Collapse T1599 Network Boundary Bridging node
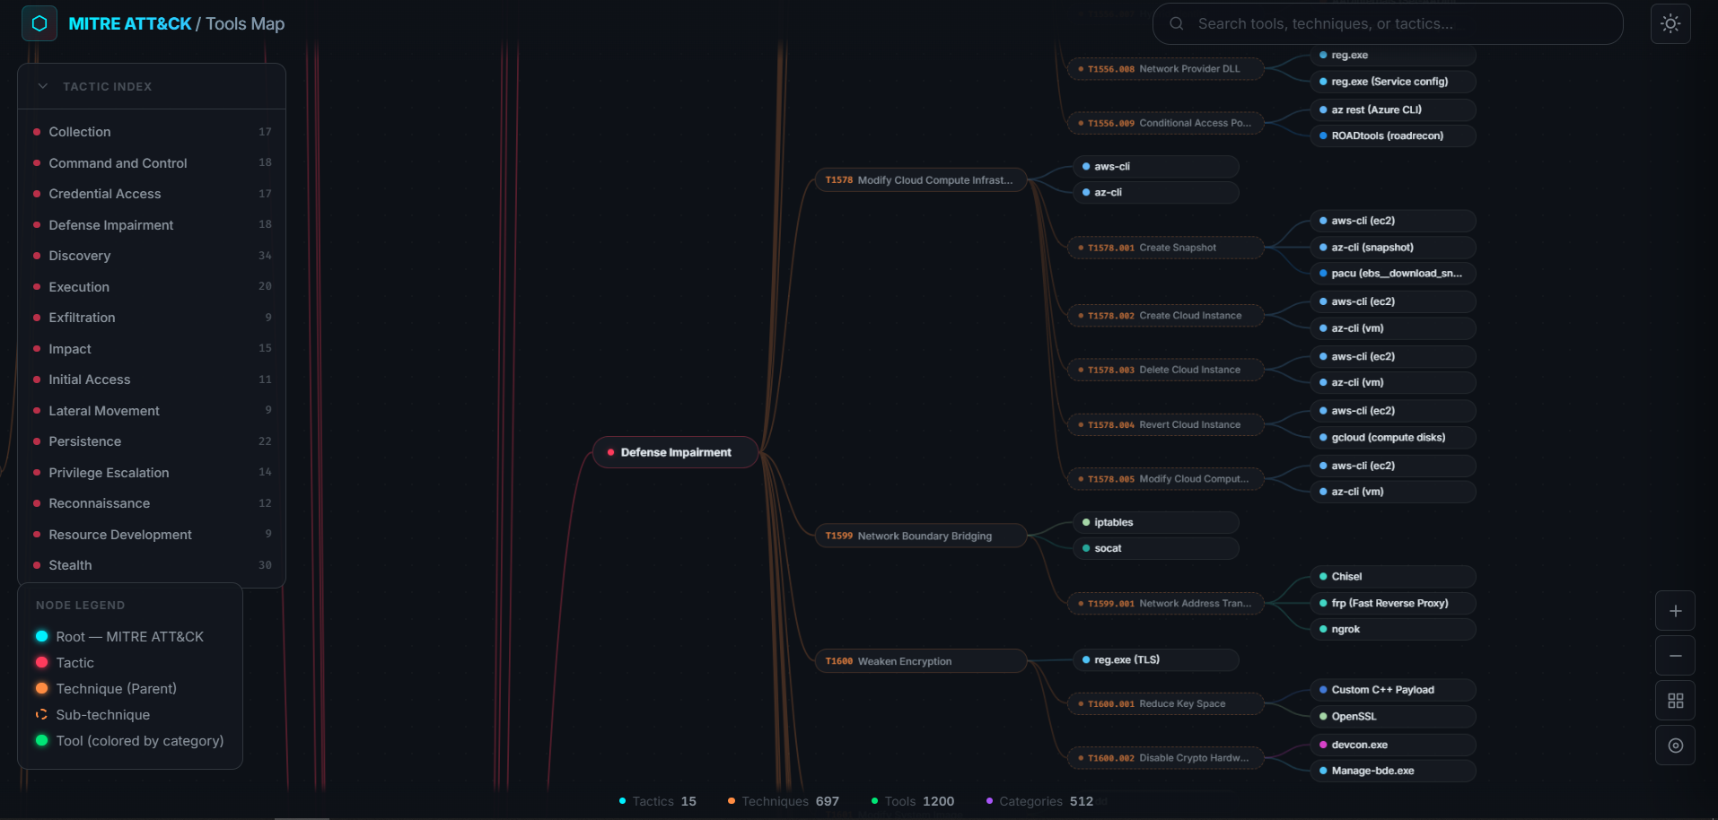The width and height of the screenshot is (1718, 820). pos(920,536)
